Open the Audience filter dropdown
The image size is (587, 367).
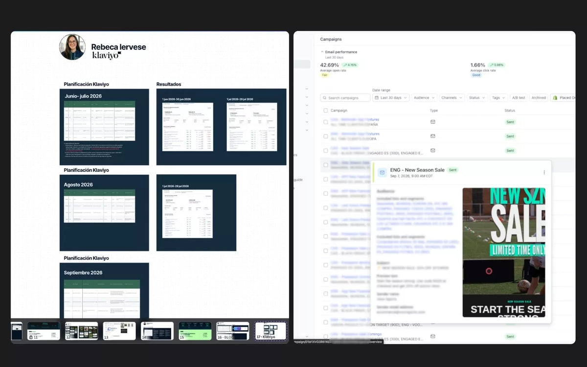click(x=424, y=98)
